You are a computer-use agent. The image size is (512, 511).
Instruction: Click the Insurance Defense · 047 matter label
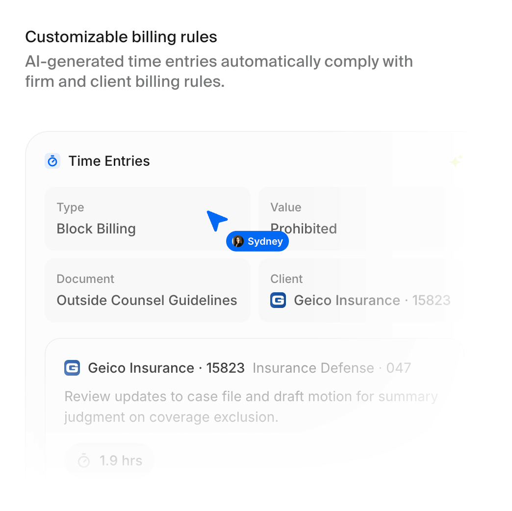point(332,368)
